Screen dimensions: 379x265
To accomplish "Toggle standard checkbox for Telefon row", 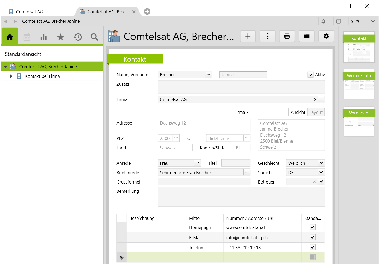I will pyautogui.click(x=312, y=247).
